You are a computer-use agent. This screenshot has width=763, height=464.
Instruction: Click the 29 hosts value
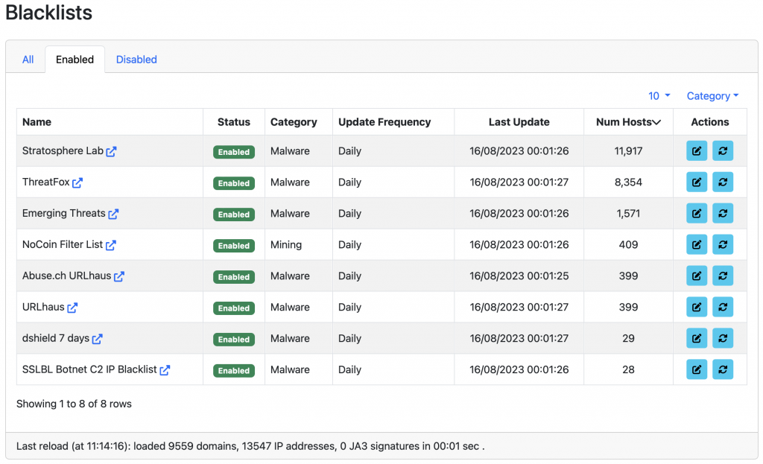pos(628,338)
